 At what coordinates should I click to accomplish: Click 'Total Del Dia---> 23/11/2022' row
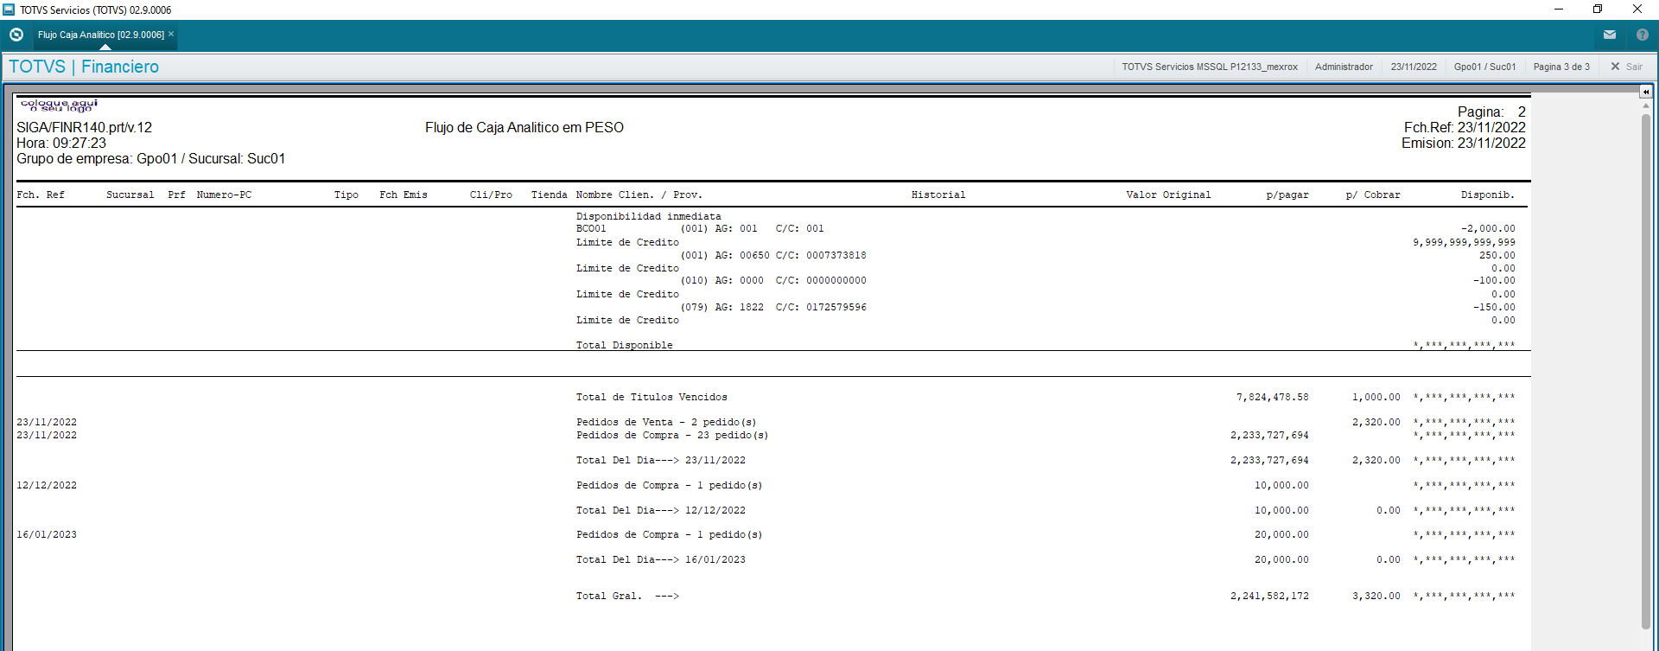661,460
